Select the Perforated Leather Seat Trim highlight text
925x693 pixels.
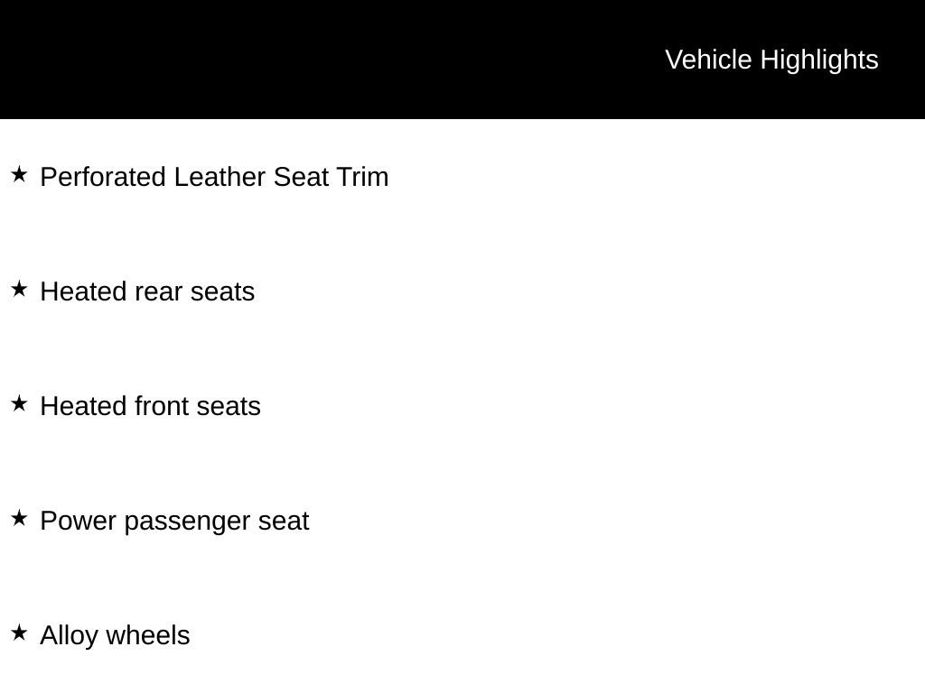click(x=214, y=177)
